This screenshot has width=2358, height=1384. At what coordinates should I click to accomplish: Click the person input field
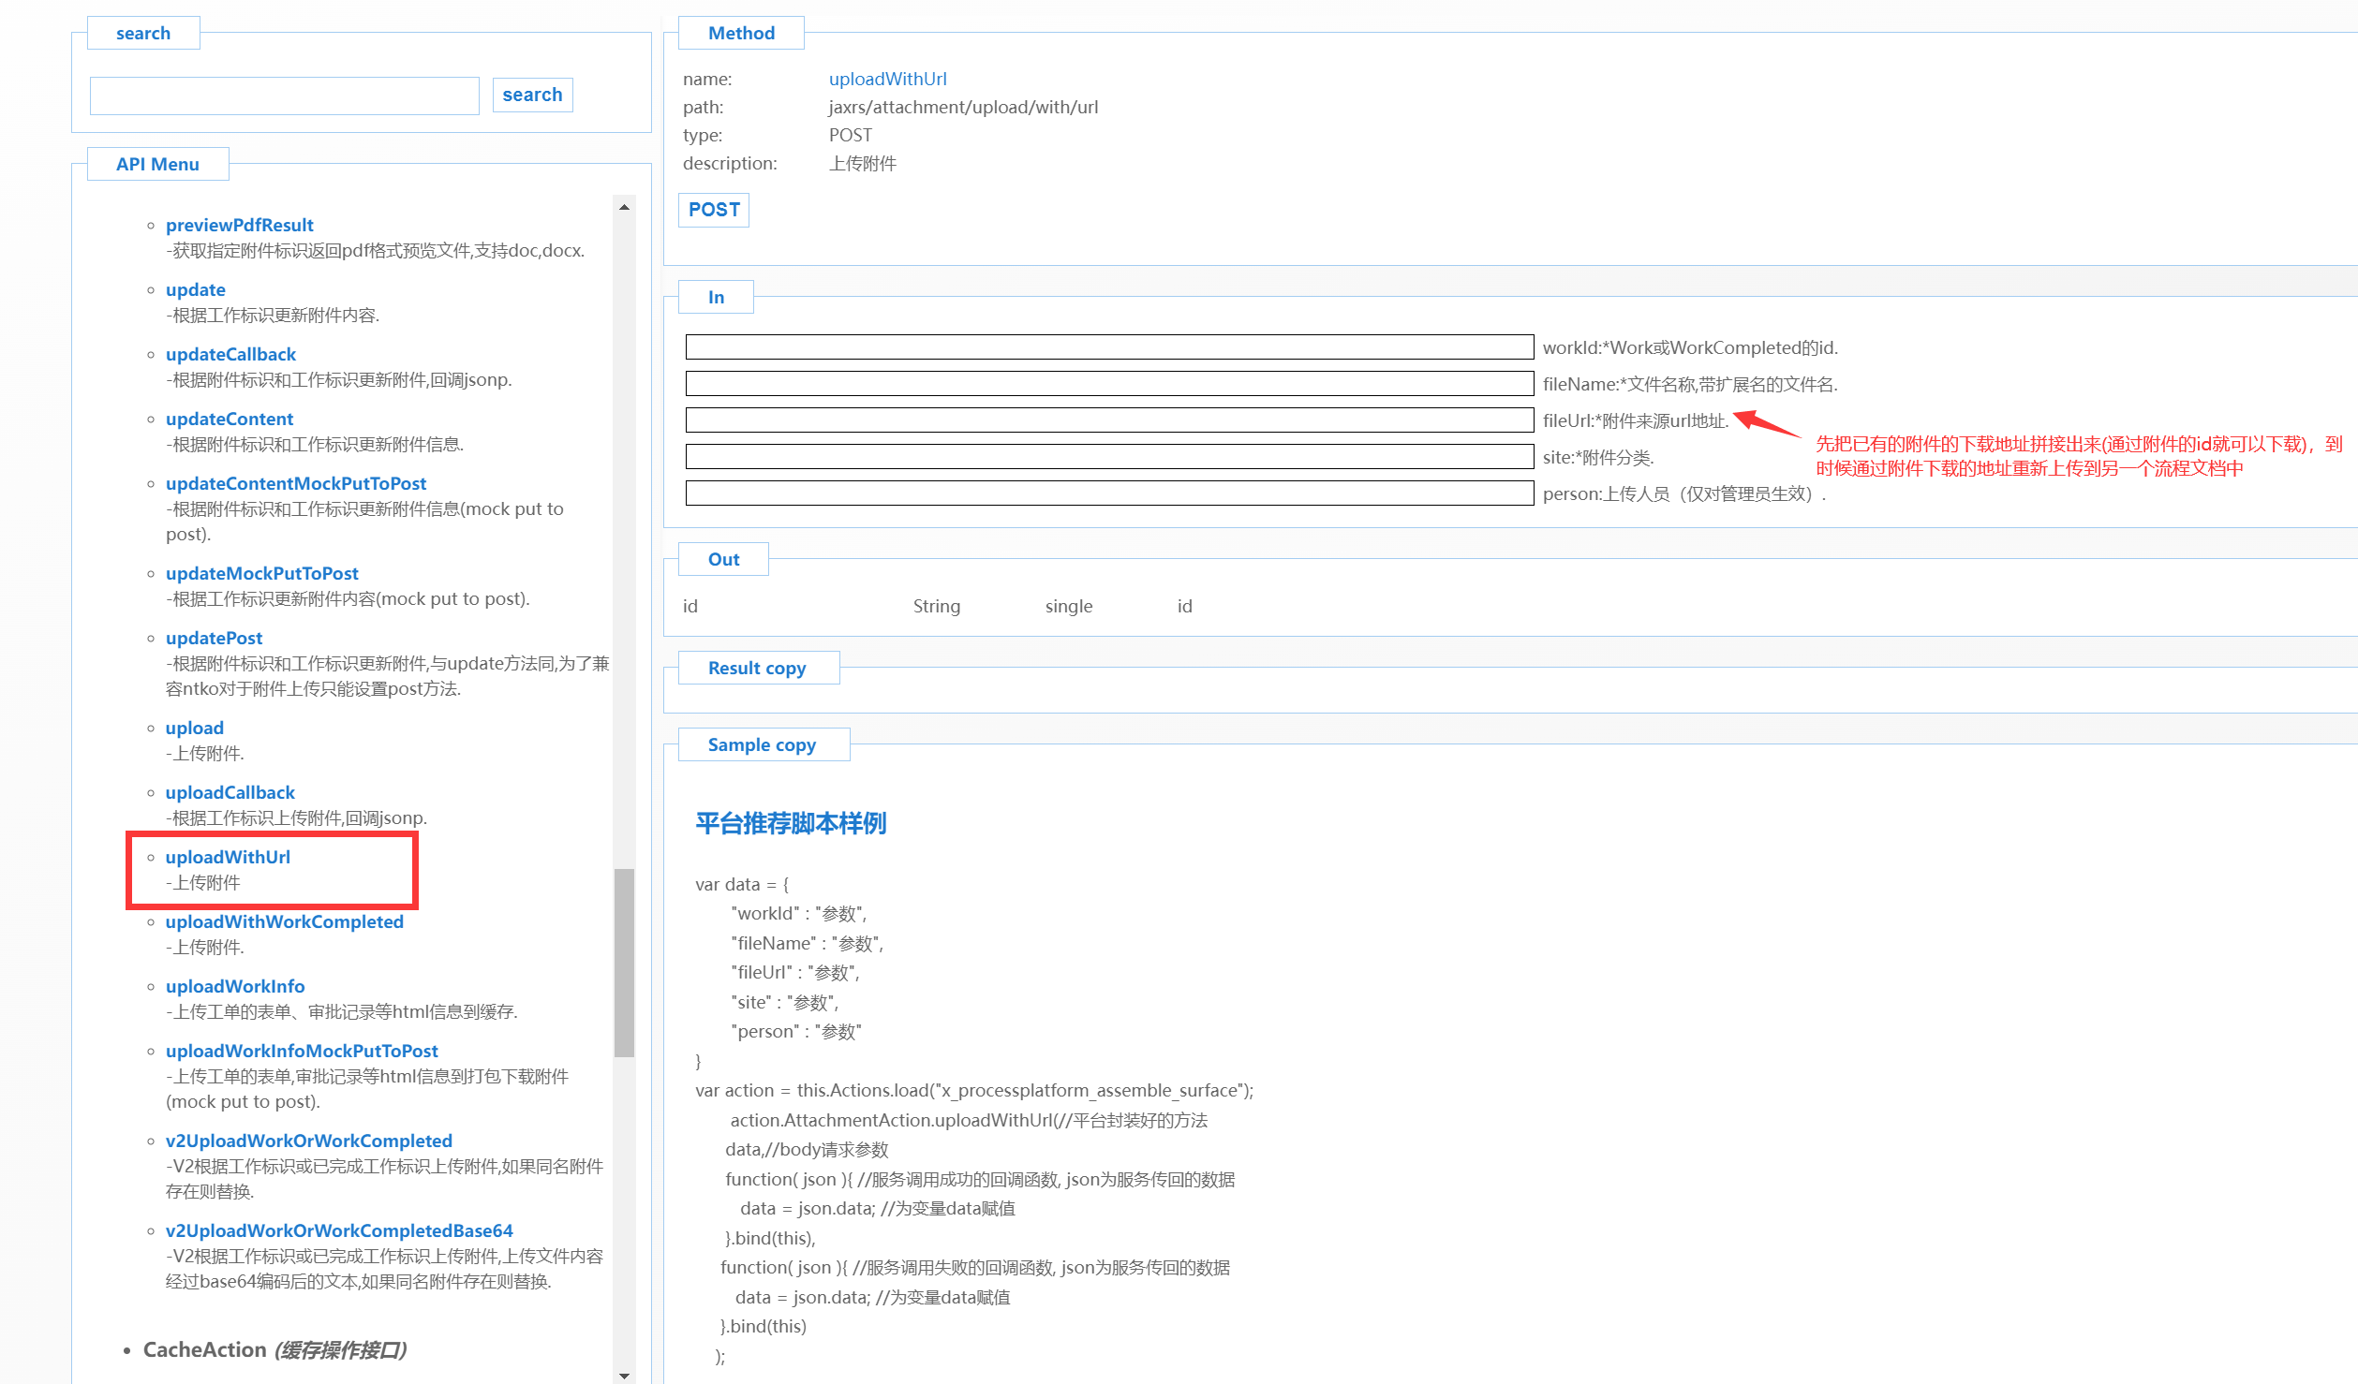[x=1108, y=493]
